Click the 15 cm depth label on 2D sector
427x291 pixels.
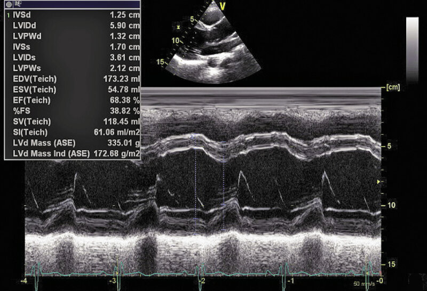coord(160,62)
